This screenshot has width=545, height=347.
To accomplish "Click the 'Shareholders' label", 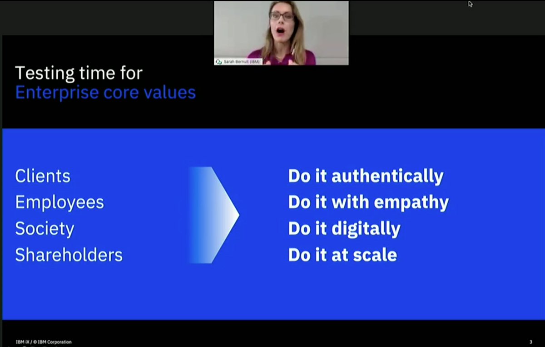I will [69, 255].
